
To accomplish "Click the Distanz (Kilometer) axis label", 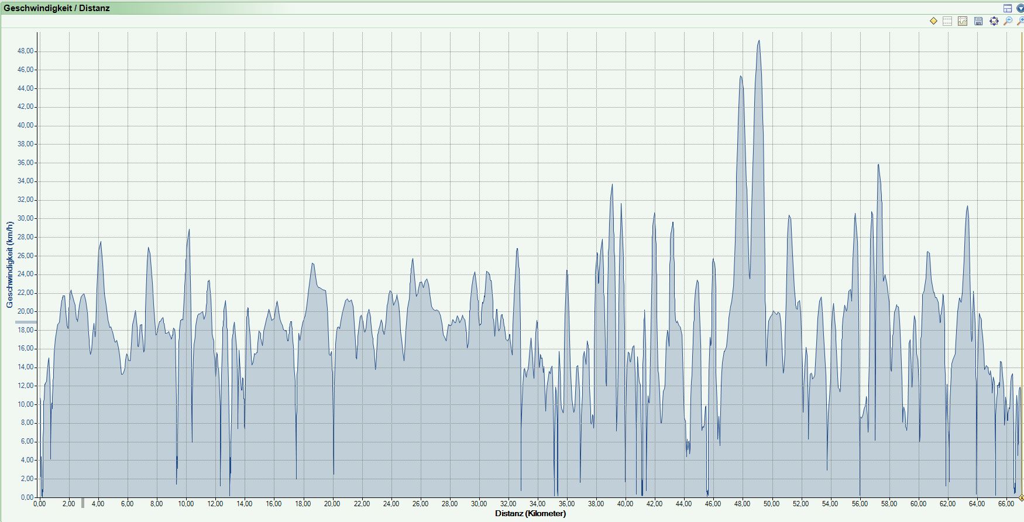I will [530, 514].
